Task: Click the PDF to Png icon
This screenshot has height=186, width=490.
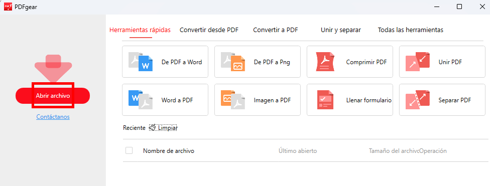Action: 233,62
